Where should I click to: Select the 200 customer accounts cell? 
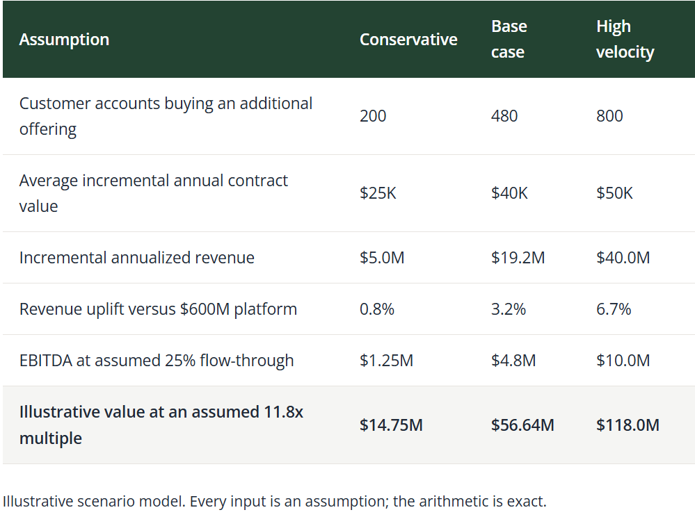(x=373, y=116)
